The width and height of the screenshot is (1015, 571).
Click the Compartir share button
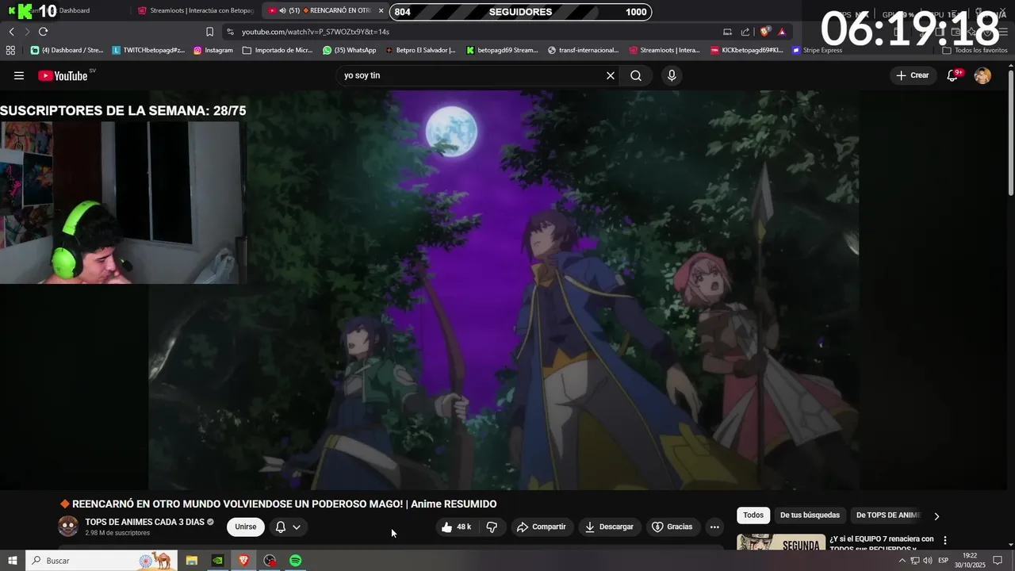(541, 527)
